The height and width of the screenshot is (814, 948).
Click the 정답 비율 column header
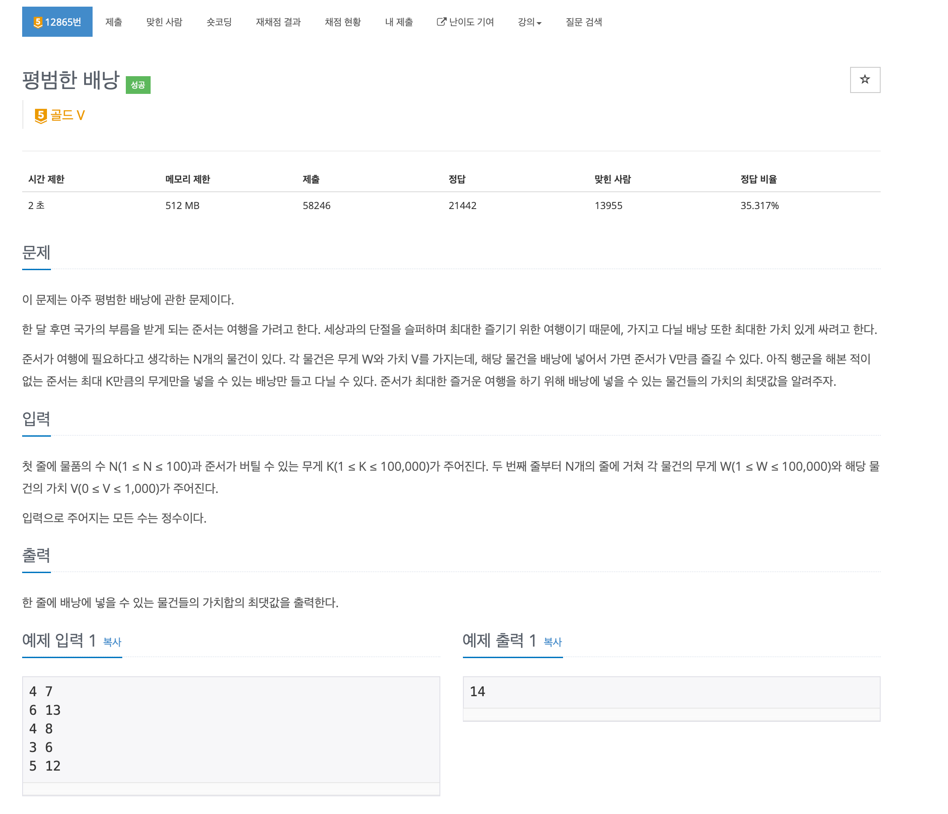(x=758, y=179)
